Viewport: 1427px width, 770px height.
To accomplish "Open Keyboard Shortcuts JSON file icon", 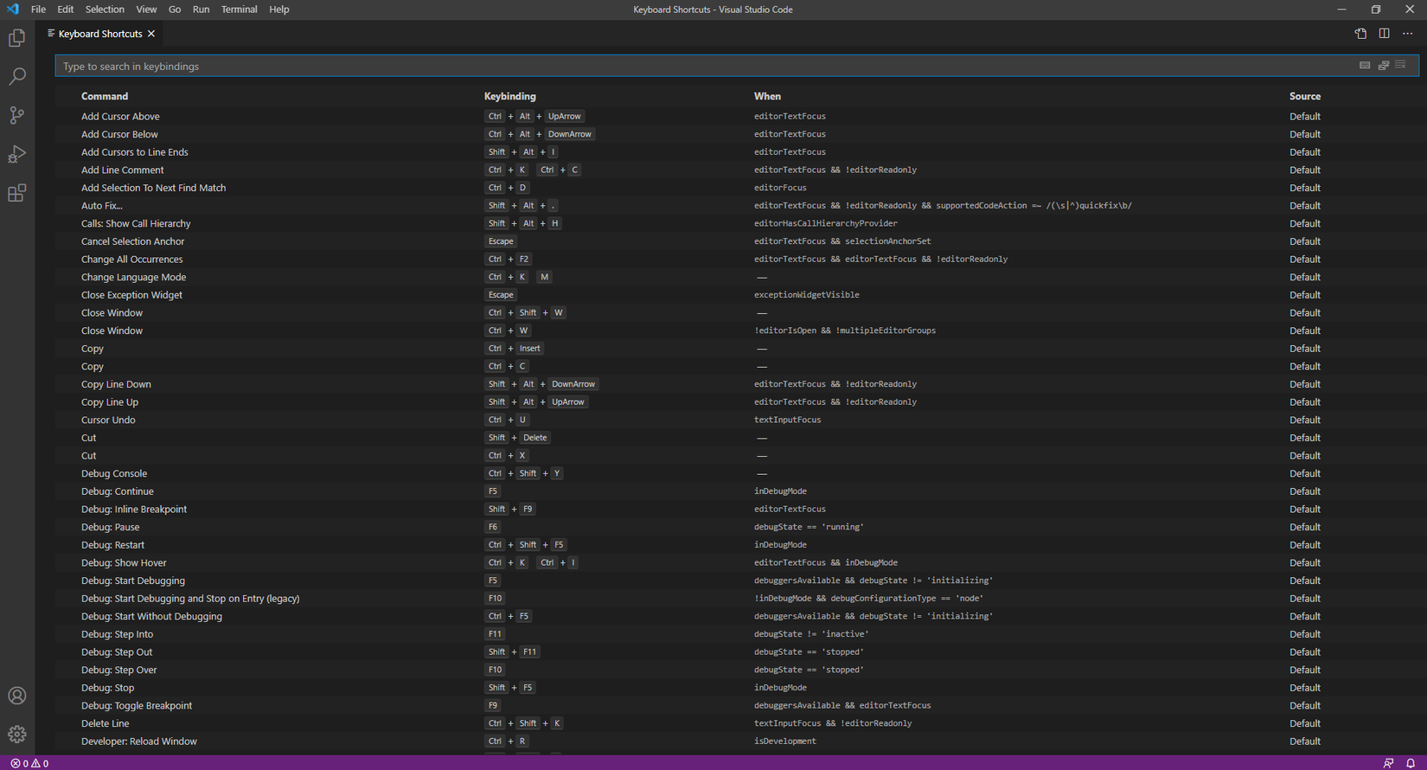I will pos(1360,34).
